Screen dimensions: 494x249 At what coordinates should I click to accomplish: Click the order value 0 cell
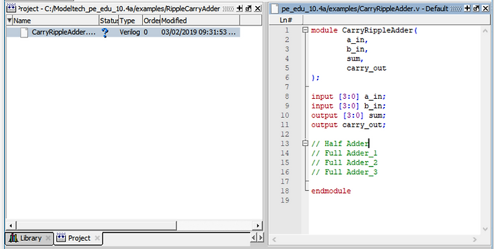click(145, 32)
